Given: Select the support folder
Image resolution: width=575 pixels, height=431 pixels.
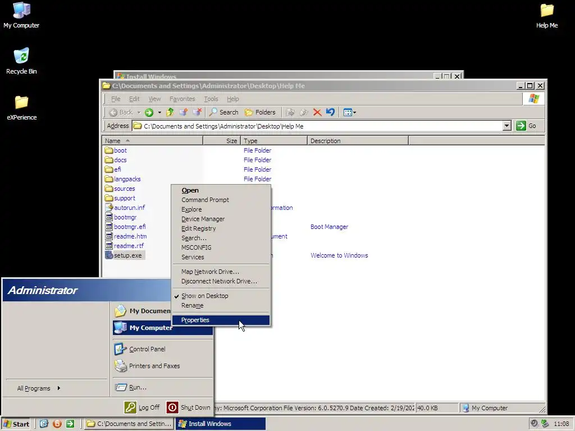Looking at the screenshot, I should coord(120,198).
